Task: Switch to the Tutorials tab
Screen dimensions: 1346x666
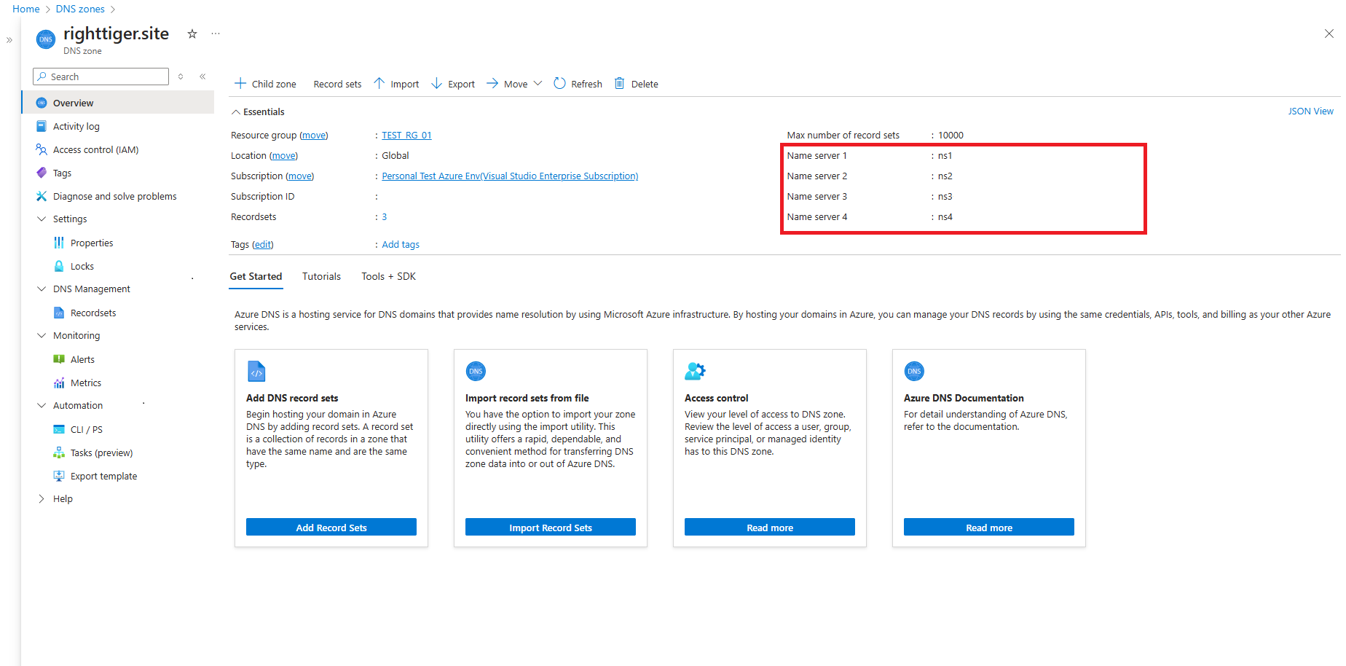Action: (321, 276)
